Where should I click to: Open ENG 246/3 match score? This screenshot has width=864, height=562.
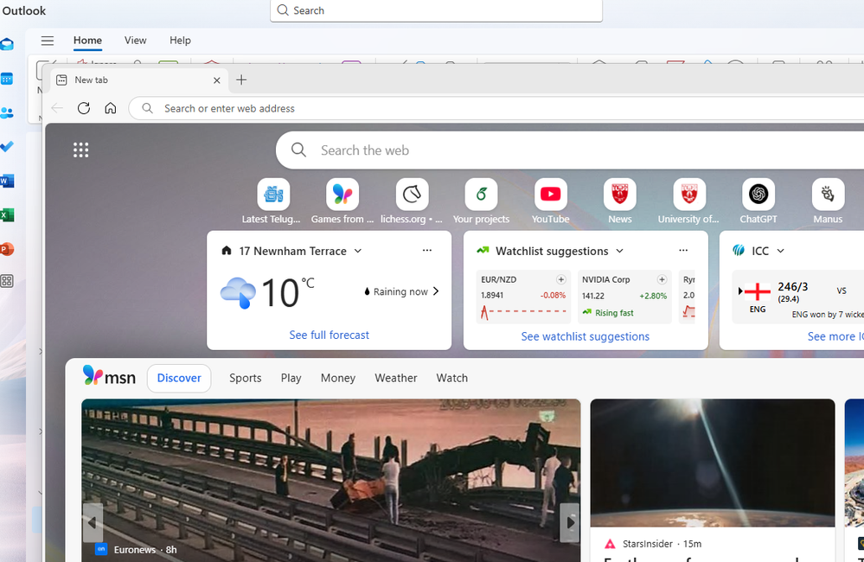tap(792, 291)
